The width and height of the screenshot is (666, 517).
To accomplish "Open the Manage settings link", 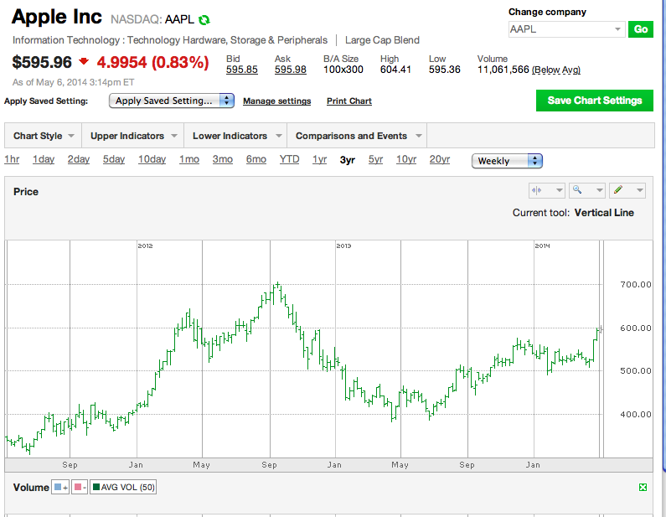I will pyautogui.click(x=277, y=101).
